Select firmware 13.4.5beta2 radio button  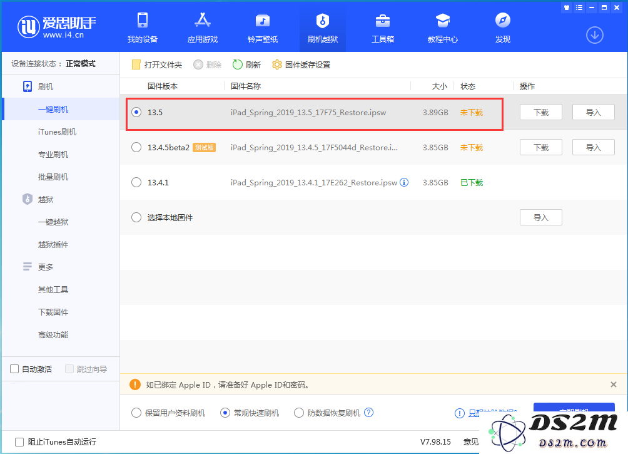pos(136,147)
